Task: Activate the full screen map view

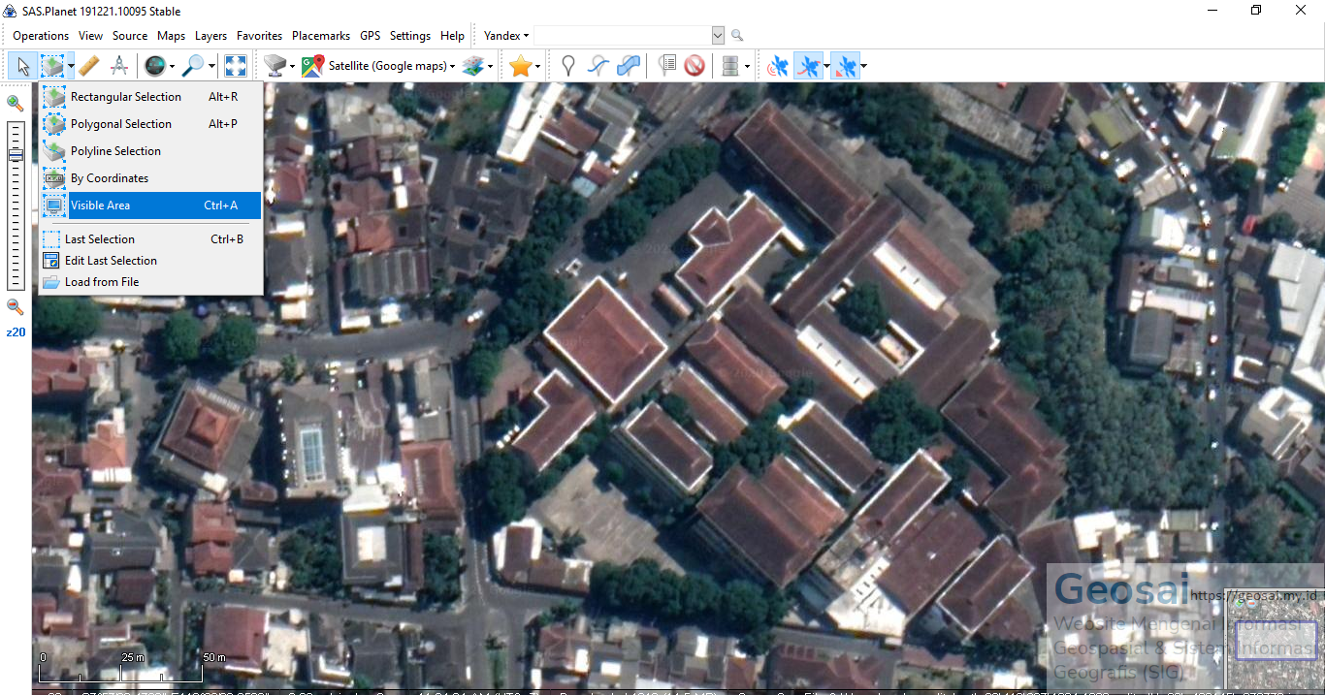Action: click(235, 65)
